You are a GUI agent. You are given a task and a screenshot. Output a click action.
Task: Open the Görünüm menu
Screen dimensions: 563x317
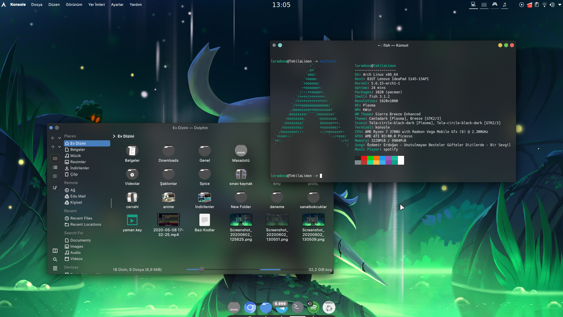[x=74, y=4]
